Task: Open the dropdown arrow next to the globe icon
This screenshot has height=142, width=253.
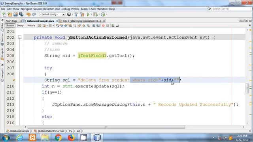Action: (x=72, y=14)
